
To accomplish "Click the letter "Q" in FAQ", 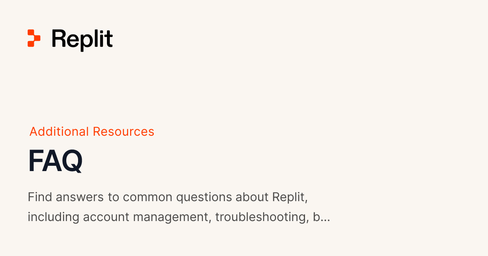I will click(x=72, y=162).
